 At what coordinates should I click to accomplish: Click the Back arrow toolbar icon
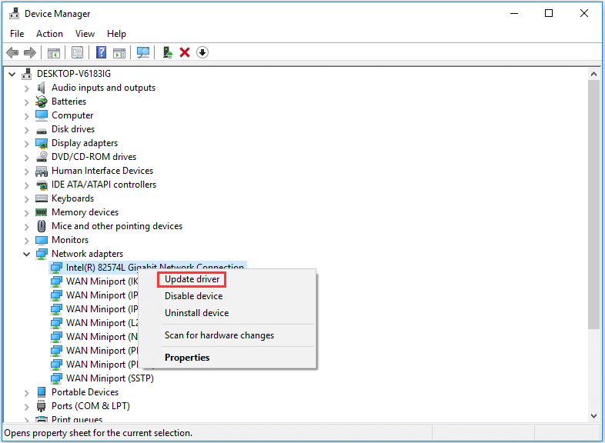12,52
